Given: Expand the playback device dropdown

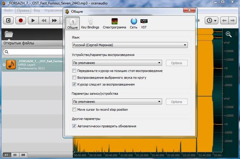Looking at the screenshot, I should pos(117,63).
